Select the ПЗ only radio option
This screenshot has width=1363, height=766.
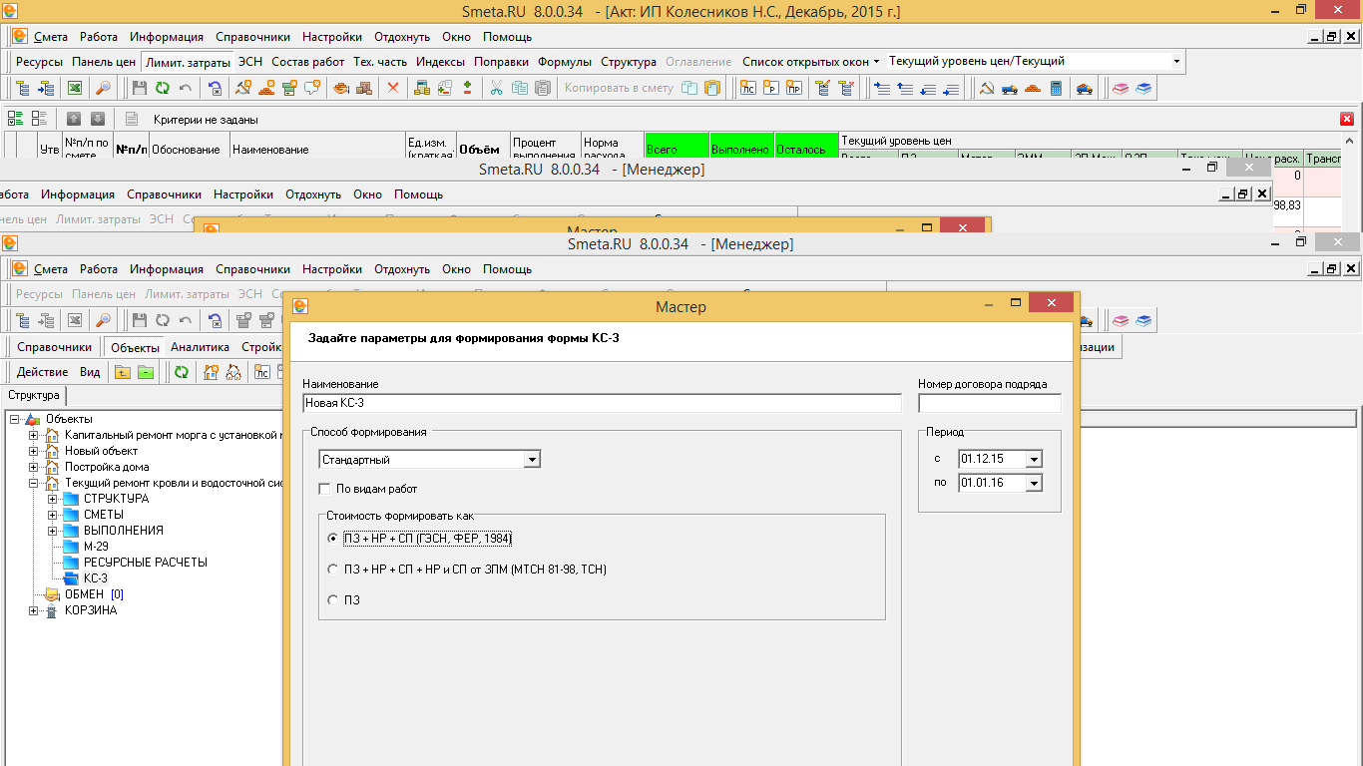[x=333, y=600]
